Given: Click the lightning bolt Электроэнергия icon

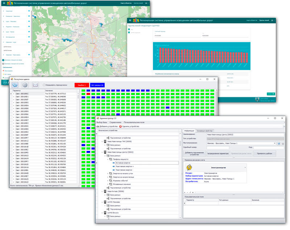Looking at the screenshot, I should pyautogui.click(x=189, y=168).
